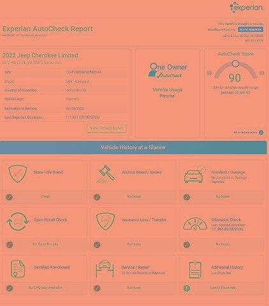Click the Service / Repair No Issue check badge
269x306 pixels.
coord(97,288)
